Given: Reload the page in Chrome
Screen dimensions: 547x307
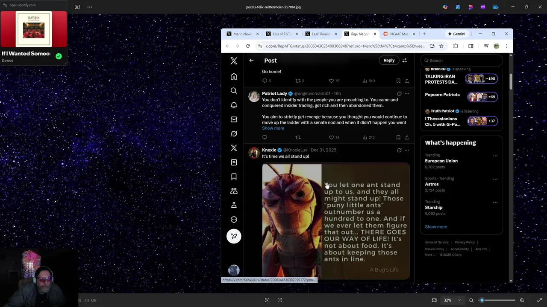Looking at the screenshot, I should pos(248,46).
